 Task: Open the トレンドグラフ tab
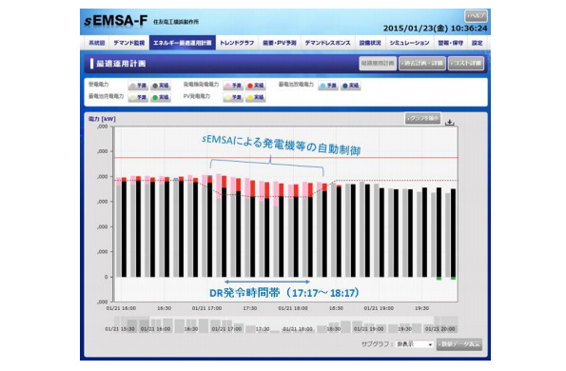coord(237,43)
